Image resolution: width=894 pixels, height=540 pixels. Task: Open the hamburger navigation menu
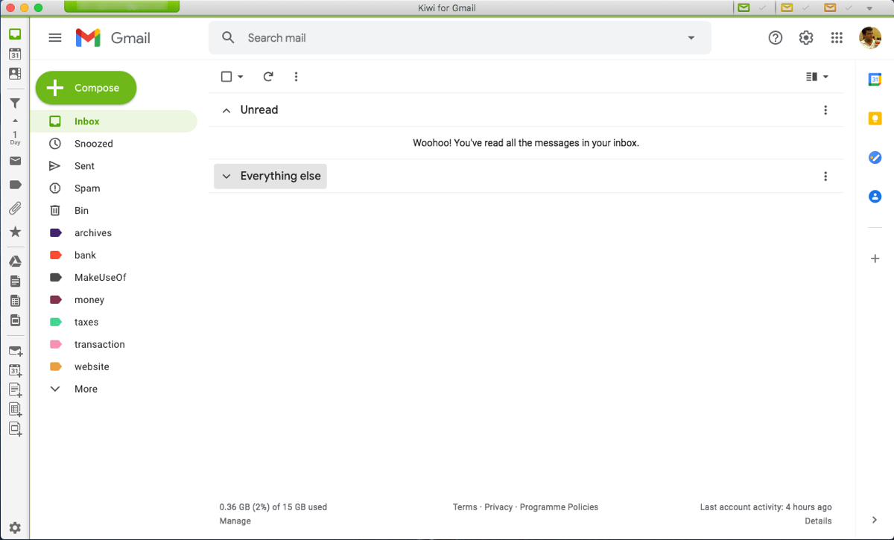tap(54, 37)
